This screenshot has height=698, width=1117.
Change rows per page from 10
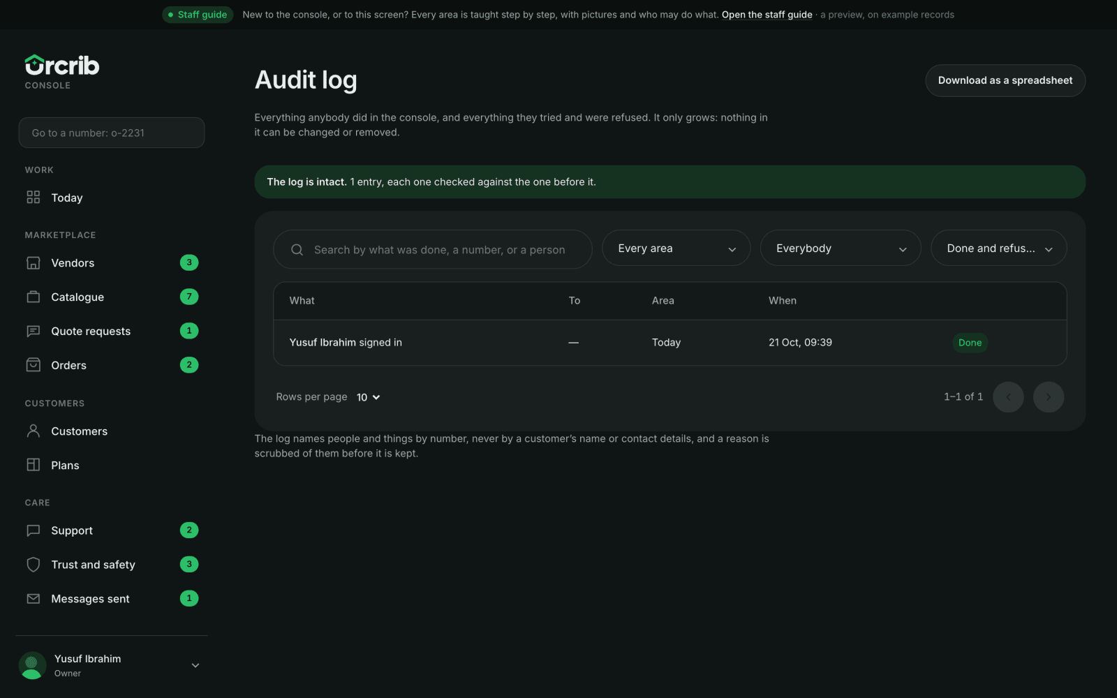pyautogui.click(x=368, y=397)
